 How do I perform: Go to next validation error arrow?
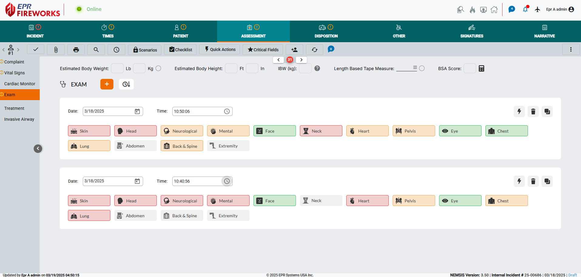coord(301,60)
